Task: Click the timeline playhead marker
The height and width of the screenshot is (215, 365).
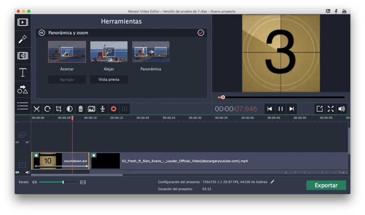Action: 72,118
